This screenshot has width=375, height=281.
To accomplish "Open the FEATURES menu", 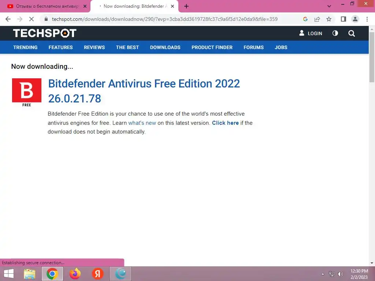I will [60, 47].
